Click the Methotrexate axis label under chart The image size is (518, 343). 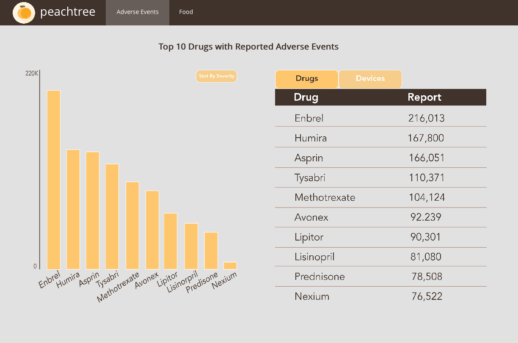(x=118, y=288)
